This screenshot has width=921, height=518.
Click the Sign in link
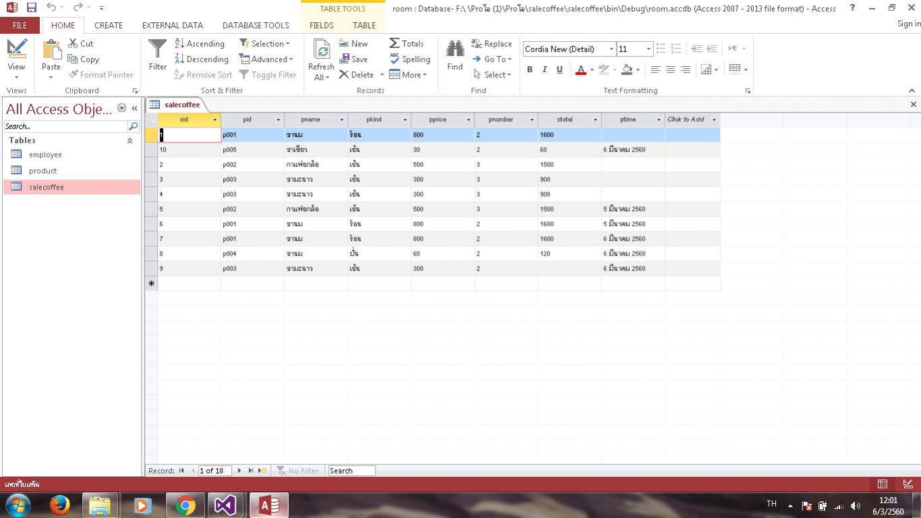[x=909, y=24]
